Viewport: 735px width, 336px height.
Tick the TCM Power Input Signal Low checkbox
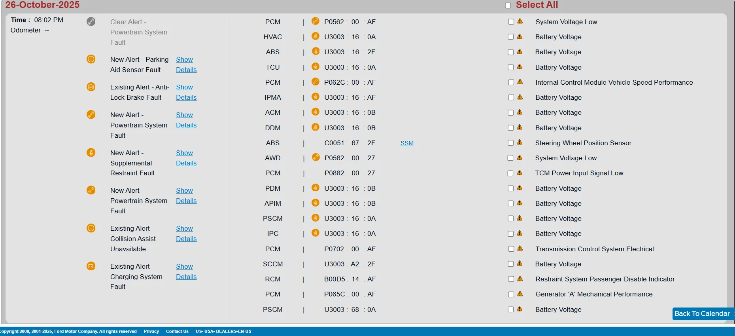(510, 173)
